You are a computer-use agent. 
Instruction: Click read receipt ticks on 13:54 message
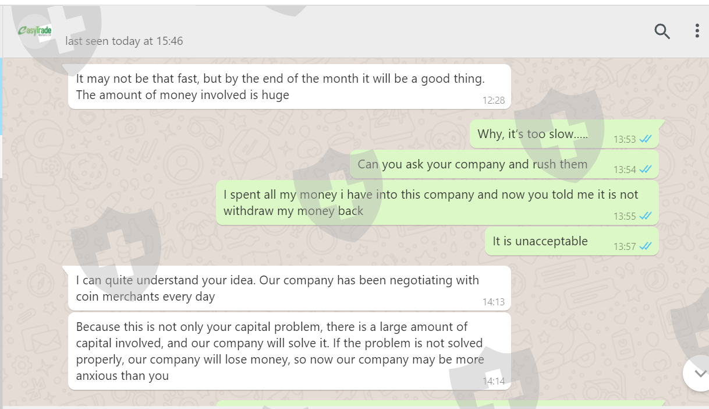click(x=645, y=170)
